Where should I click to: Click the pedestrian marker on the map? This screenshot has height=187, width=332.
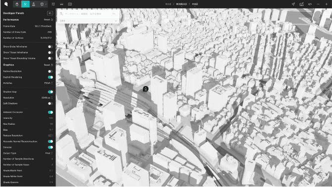(146, 89)
